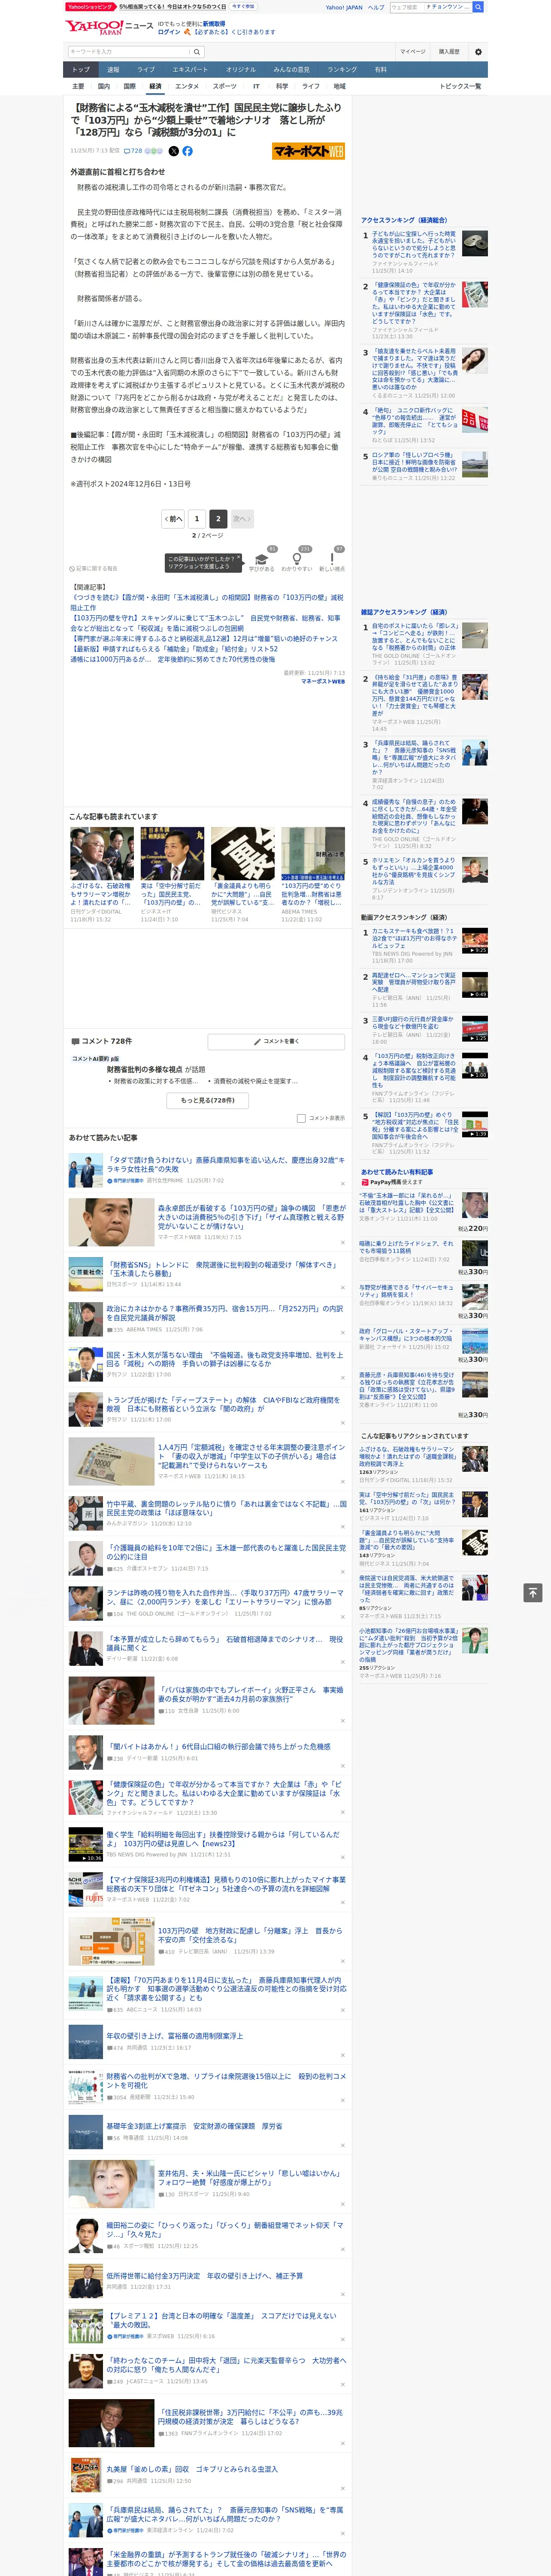Click the scroll-to-top arrow button
This screenshot has height=2576, width=551.
point(533,1592)
